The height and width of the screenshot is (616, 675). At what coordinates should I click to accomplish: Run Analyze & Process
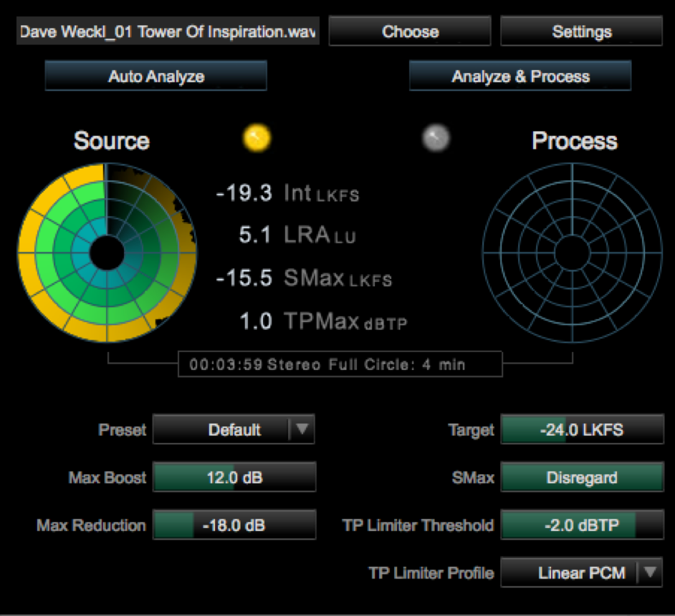[520, 76]
